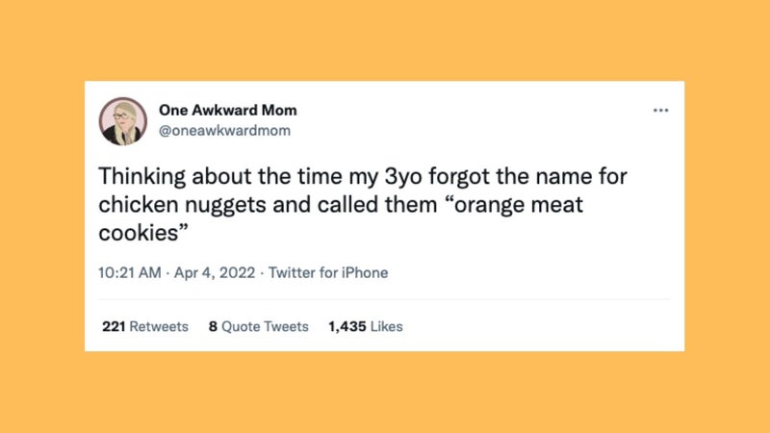Open the Twitter for iPhone source link

click(328, 272)
